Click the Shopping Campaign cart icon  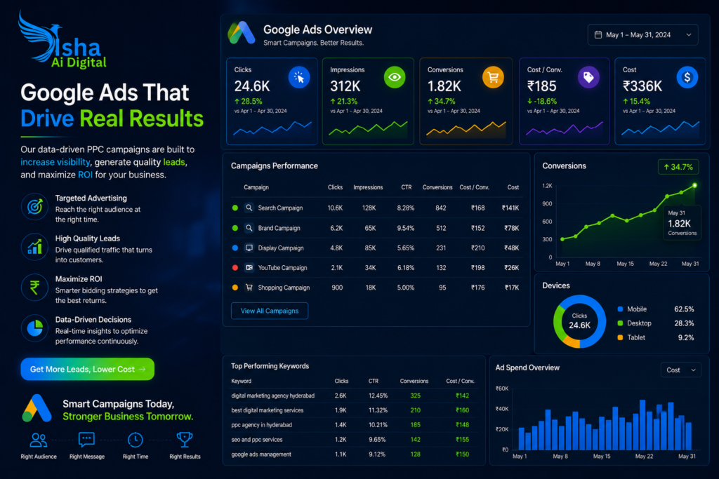click(x=249, y=288)
